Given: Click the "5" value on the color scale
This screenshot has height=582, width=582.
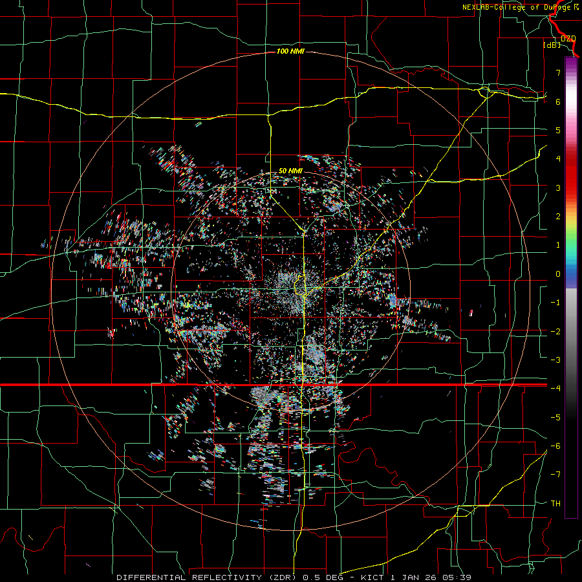Looking at the screenshot, I should [x=558, y=130].
